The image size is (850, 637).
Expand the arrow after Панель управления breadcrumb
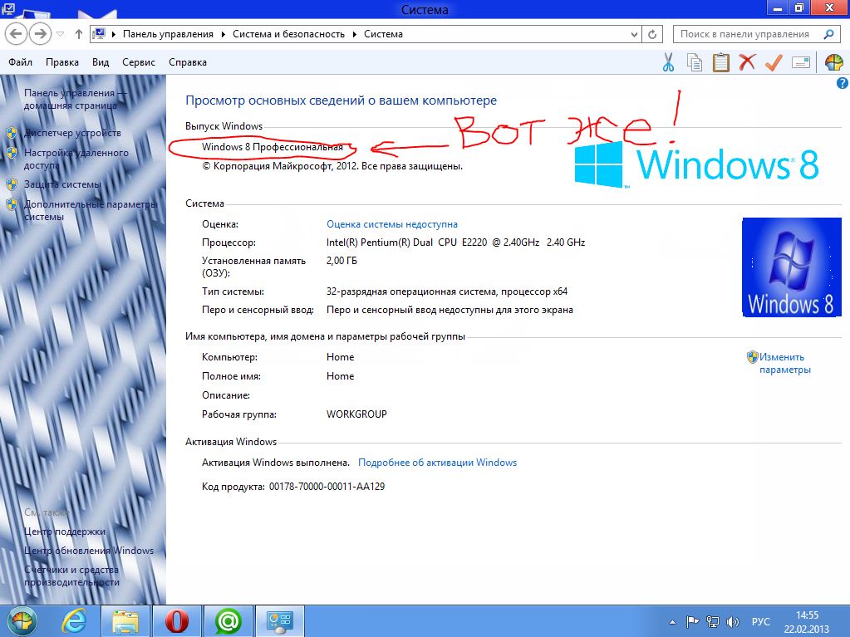click(223, 34)
